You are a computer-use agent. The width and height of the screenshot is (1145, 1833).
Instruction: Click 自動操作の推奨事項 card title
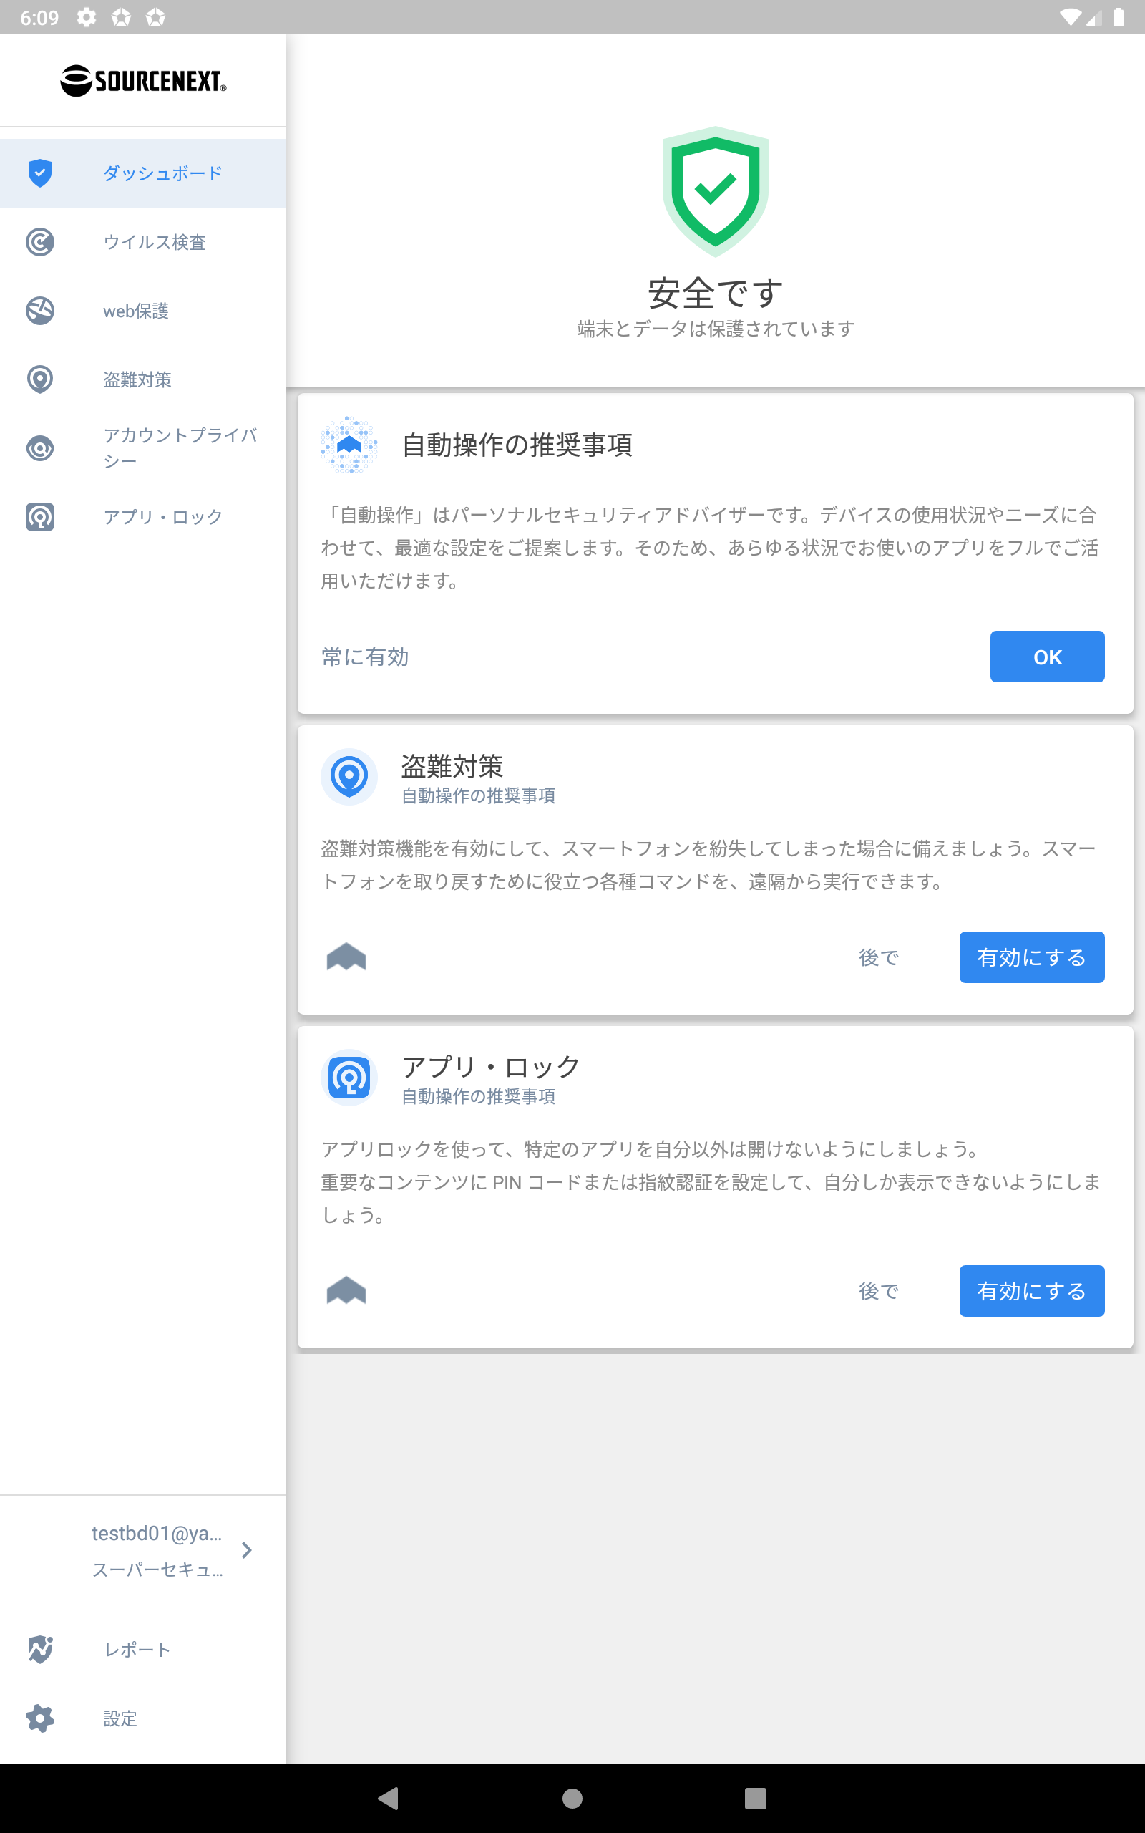517,445
